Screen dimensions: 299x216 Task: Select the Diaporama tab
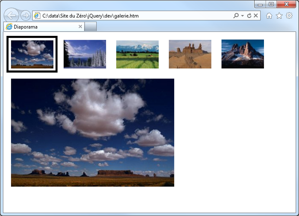(x=44, y=27)
